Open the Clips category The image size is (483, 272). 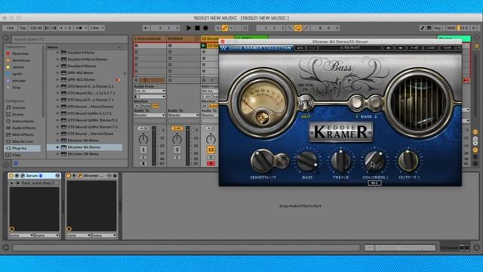click(17, 155)
